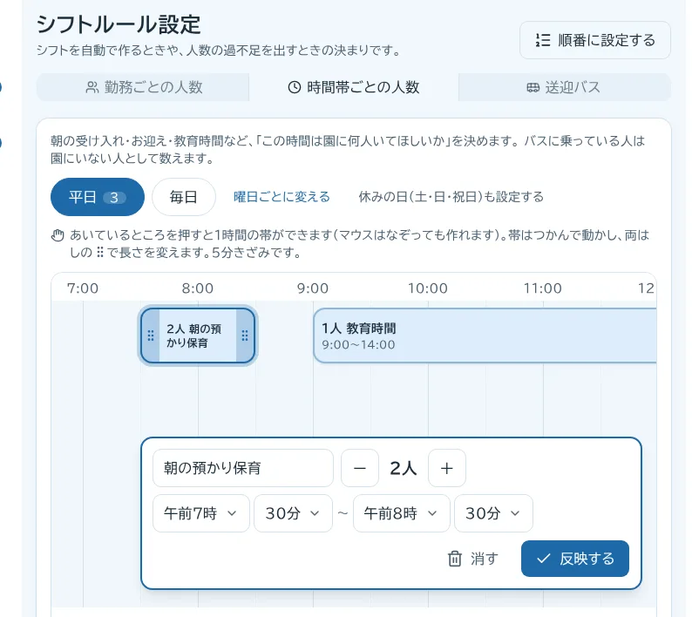This screenshot has width=692, height=617.
Task: Click 休みの日(土・日・祝日)も設定する link
Action: tap(451, 197)
